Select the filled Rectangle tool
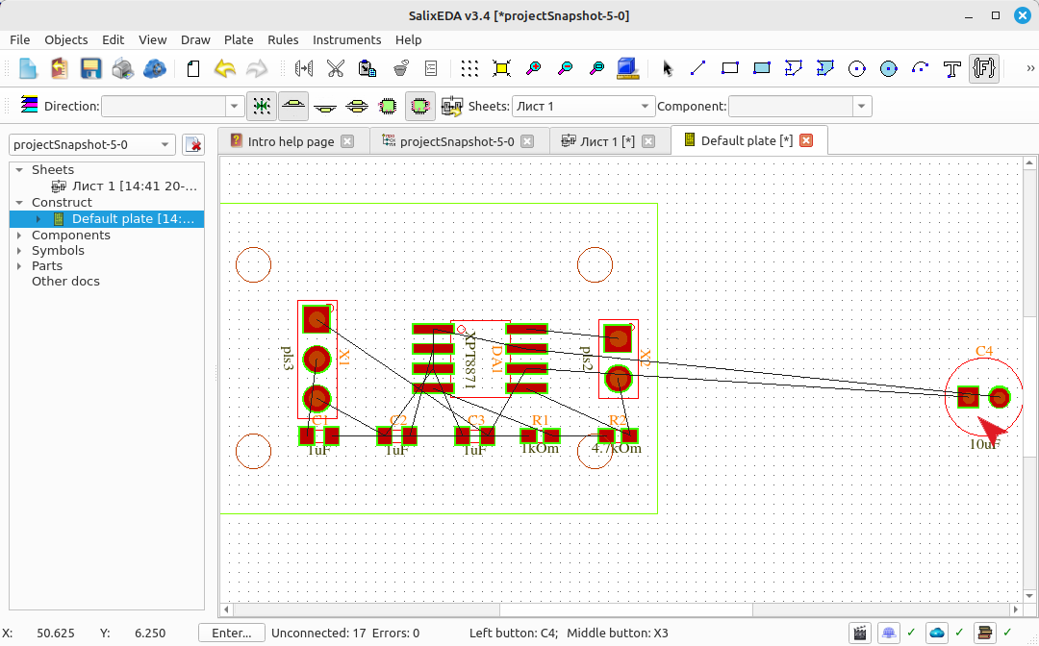 coord(761,68)
